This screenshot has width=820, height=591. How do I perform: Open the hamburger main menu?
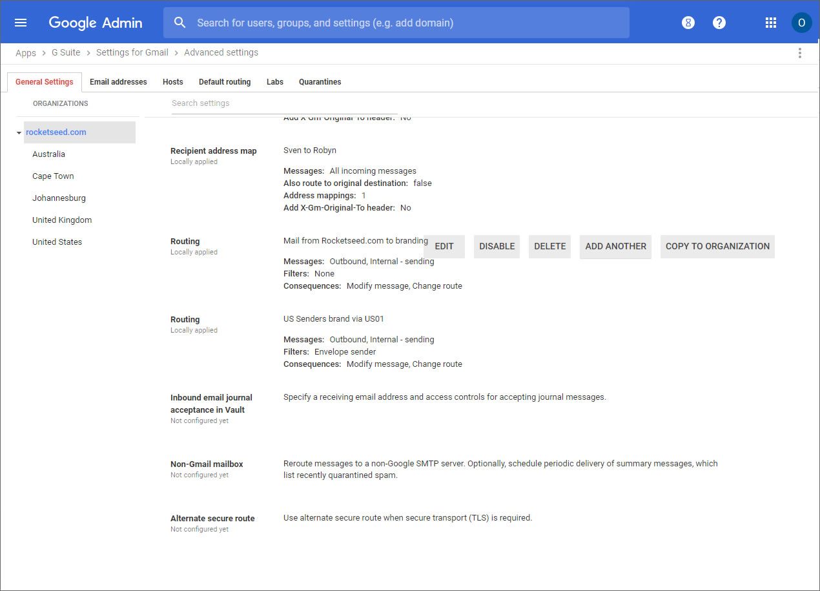tap(21, 23)
